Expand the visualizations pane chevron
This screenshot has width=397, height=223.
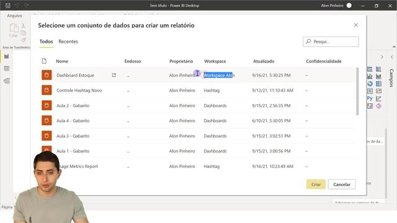point(381,57)
